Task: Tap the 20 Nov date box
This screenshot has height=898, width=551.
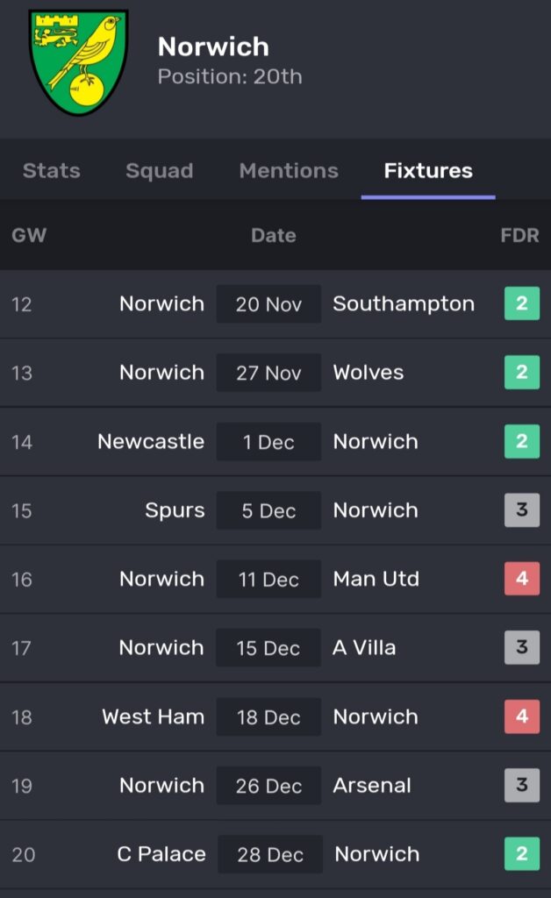Action: pos(268,304)
